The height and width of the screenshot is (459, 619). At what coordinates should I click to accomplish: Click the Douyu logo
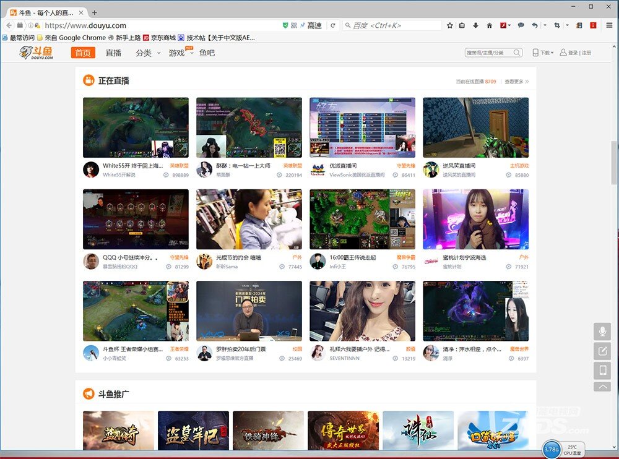point(37,53)
